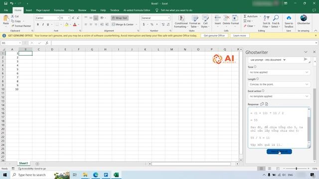Add a new sheet with plus icon
319x179 pixels.
(37, 164)
